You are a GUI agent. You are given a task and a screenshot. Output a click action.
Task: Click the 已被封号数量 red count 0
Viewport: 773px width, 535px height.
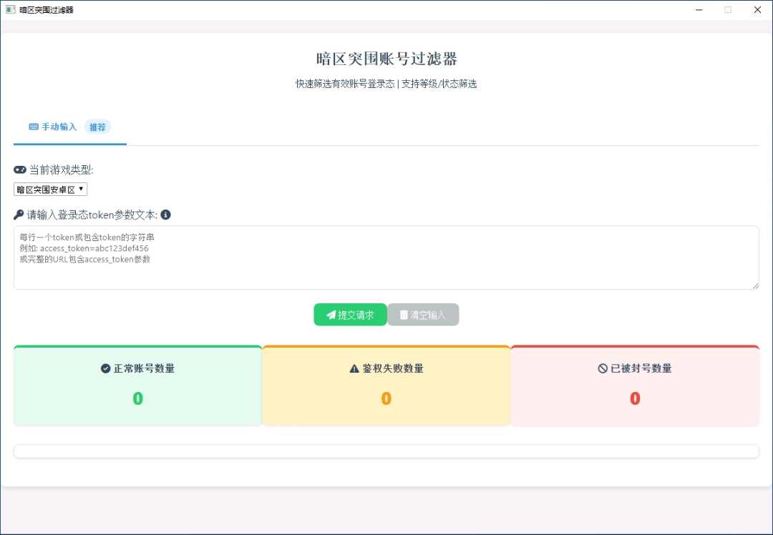(635, 398)
